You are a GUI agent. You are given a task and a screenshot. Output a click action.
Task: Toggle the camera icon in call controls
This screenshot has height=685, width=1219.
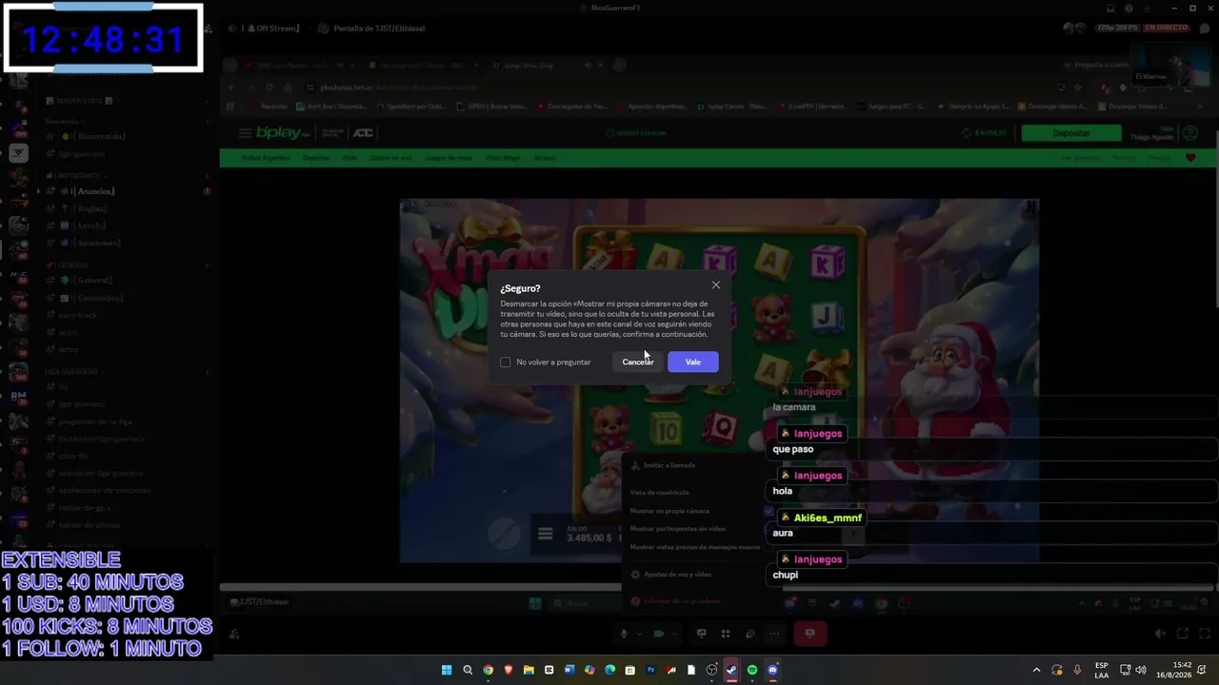pyautogui.click(x=658, y=634)
